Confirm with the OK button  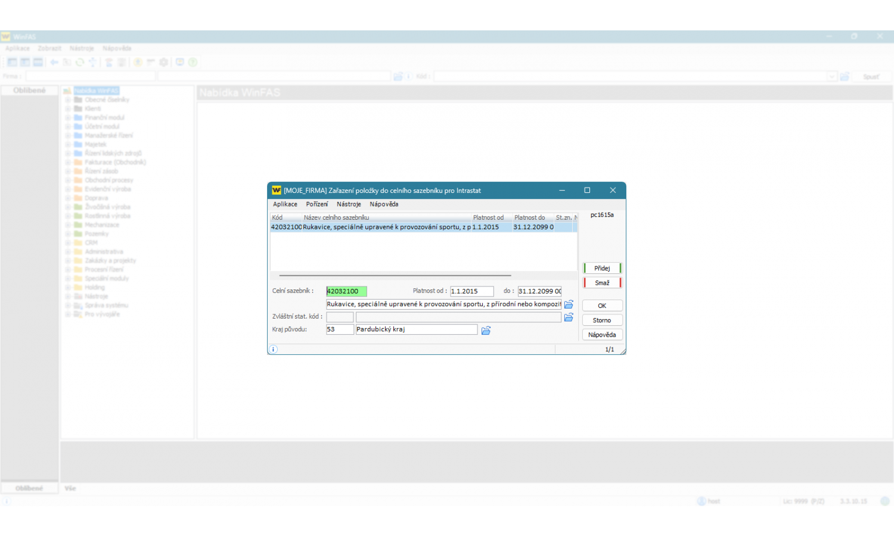(x=602, y=306)
